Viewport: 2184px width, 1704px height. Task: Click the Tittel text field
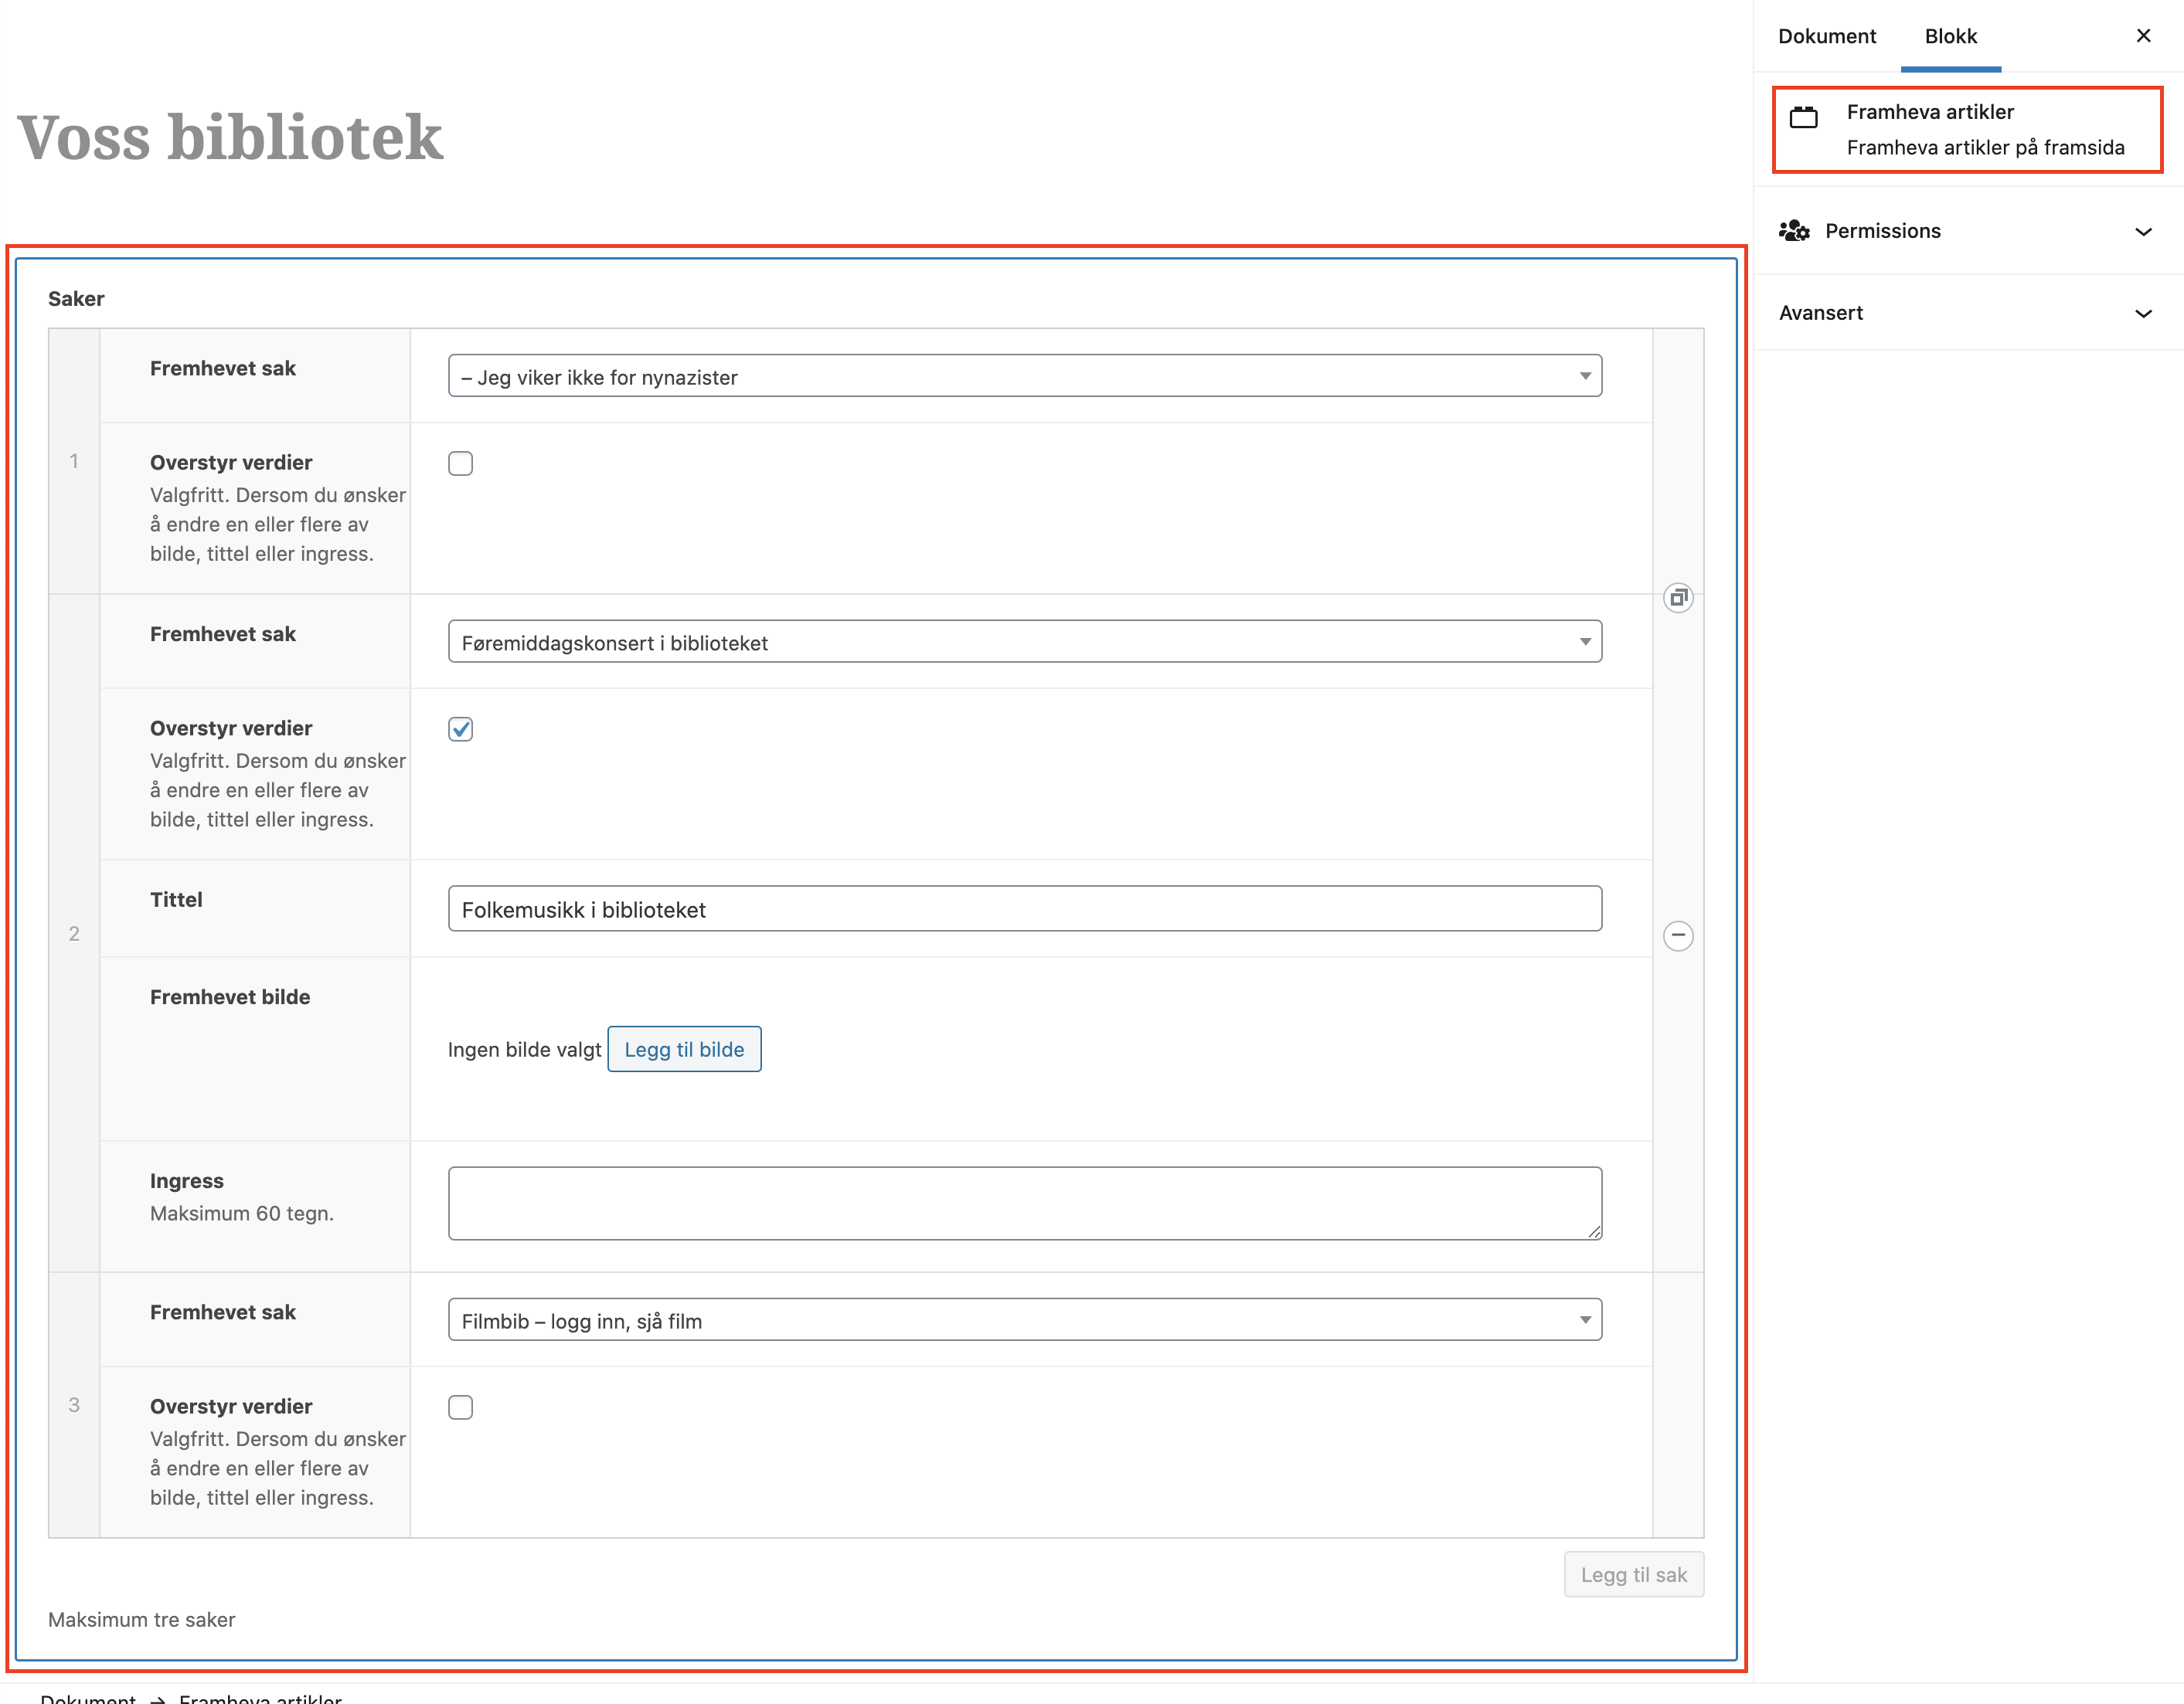point(1024,909)
